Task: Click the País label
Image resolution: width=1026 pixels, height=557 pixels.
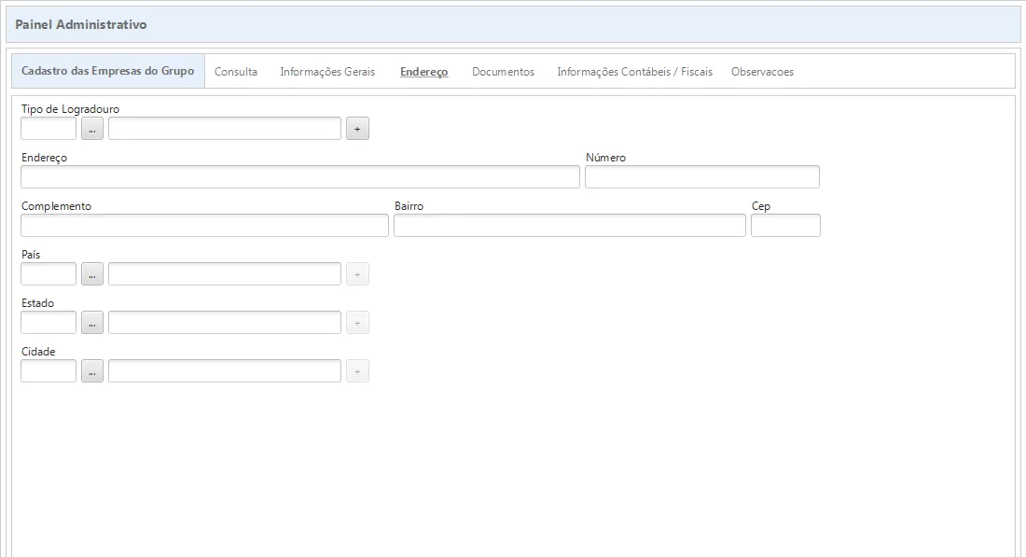Action: (31, 255)
